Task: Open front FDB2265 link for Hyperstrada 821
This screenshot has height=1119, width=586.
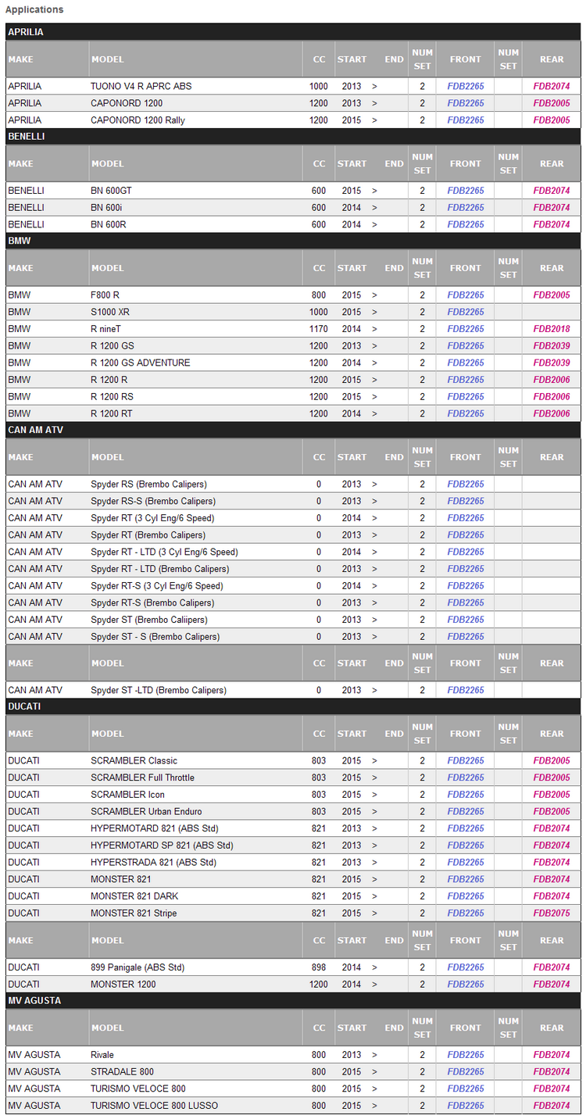Action: (x=466, y=863)
